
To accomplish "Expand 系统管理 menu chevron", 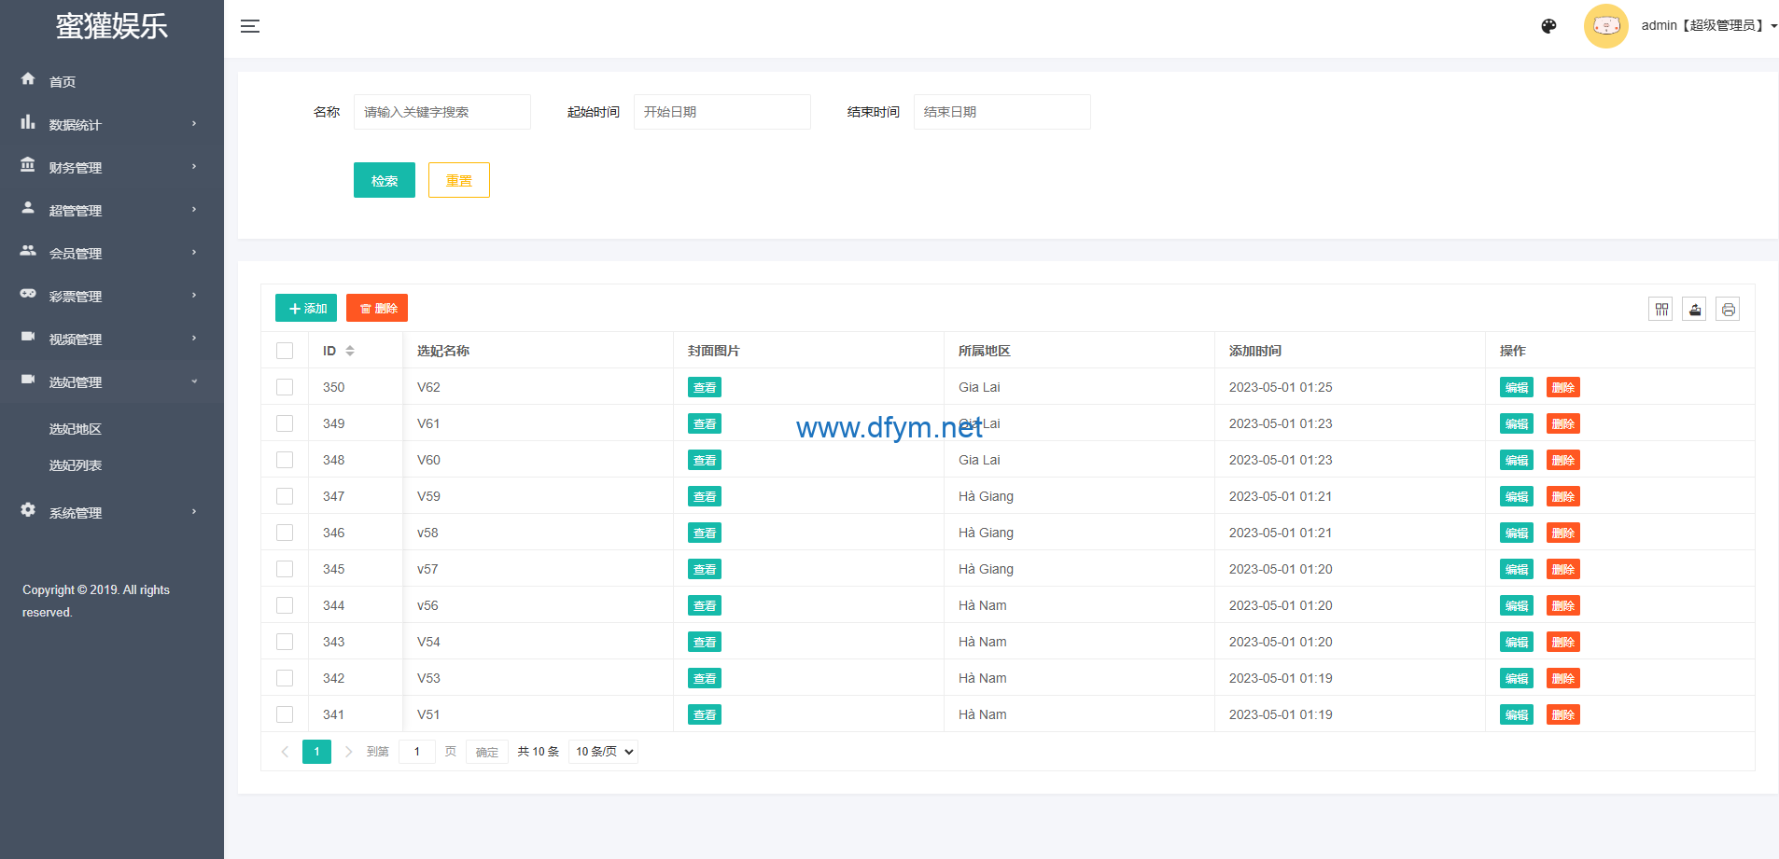I will [x=194, y=512].
